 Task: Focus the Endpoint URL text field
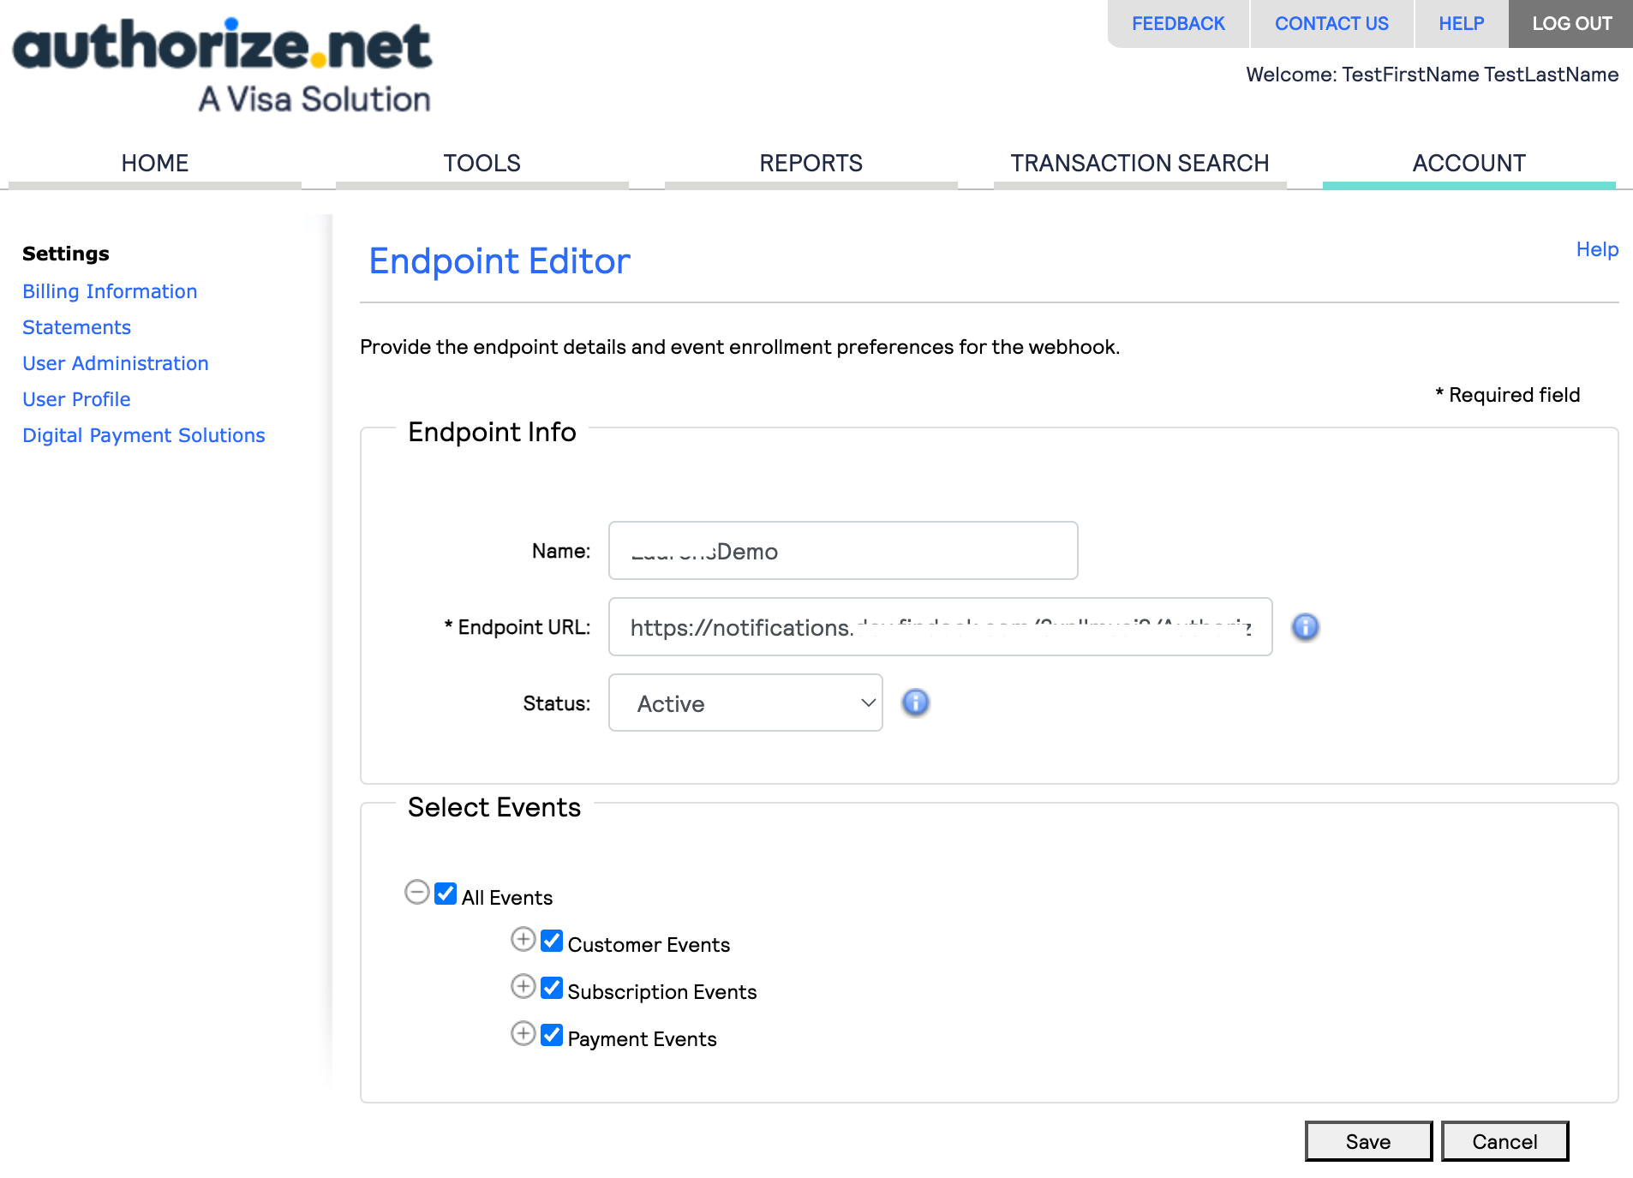pos(940,627)
